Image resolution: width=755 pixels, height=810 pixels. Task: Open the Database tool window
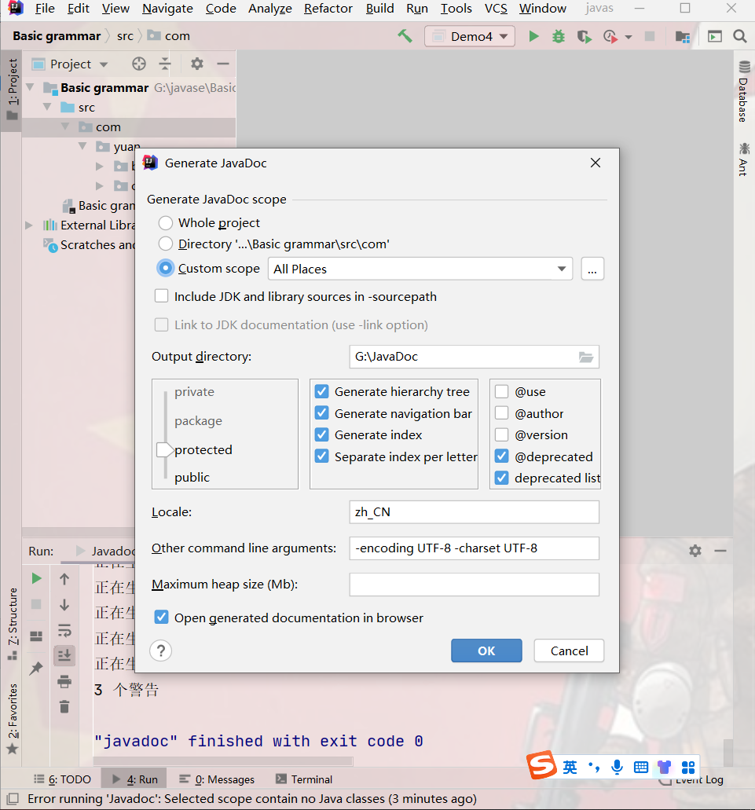[744, 92]
